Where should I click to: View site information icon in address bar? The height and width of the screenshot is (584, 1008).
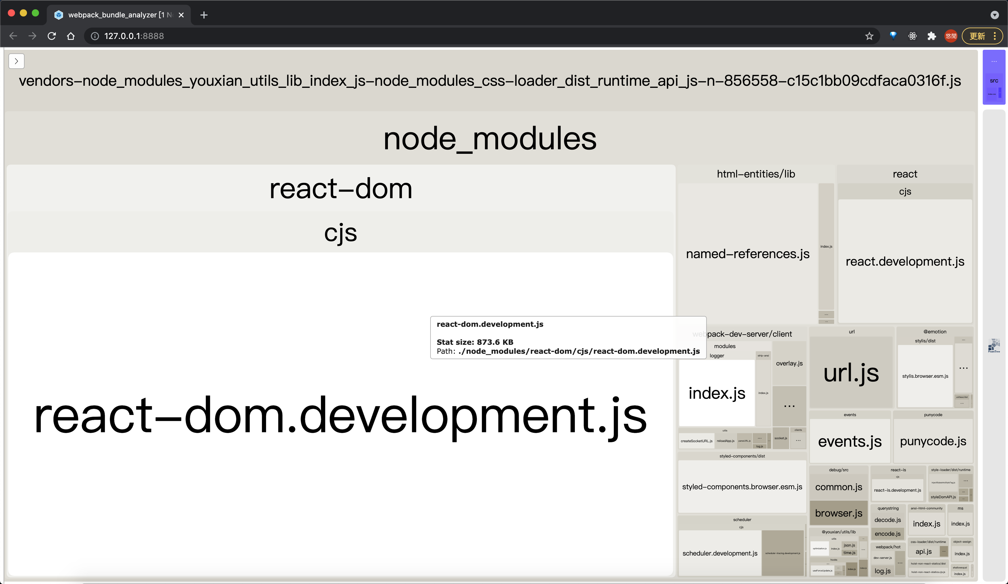click(x=95, y=36)
